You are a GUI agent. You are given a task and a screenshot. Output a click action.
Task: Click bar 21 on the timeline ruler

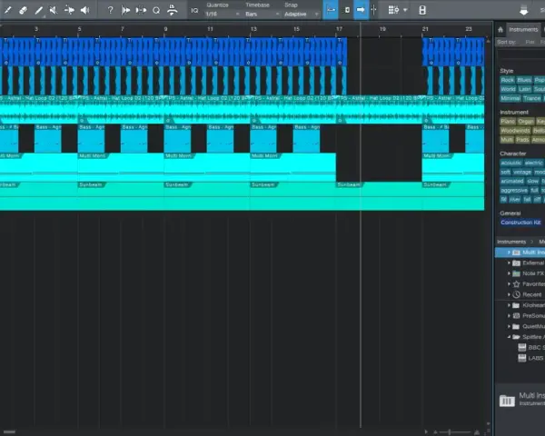pos(425,29)
